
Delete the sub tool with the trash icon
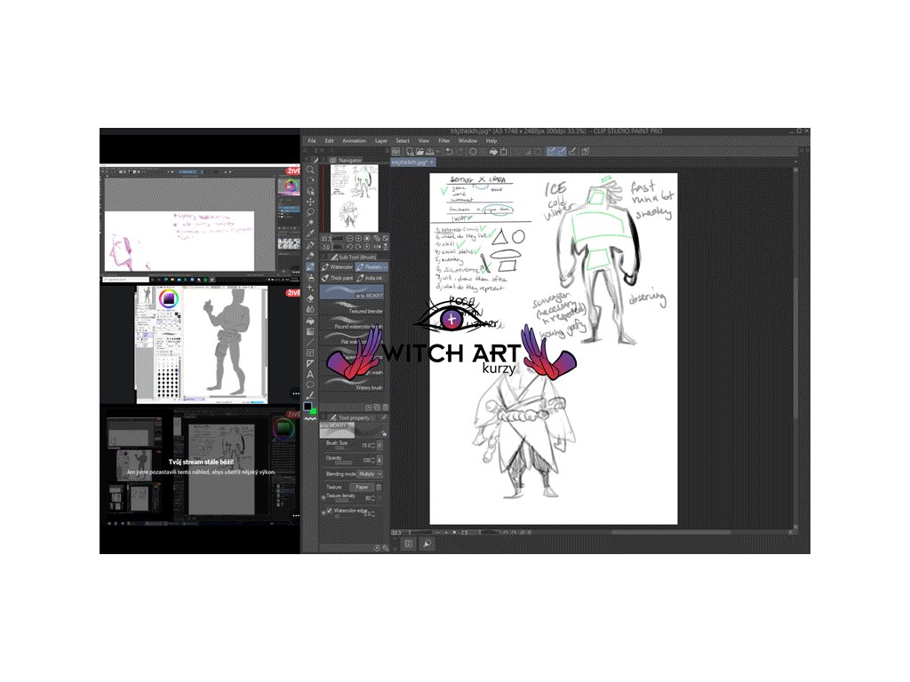[x=385, y=407]
